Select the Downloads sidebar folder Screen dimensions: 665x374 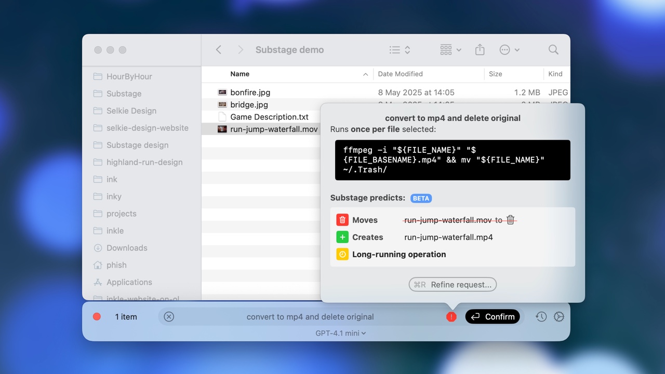(x=127, y=248)
